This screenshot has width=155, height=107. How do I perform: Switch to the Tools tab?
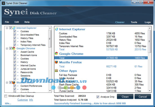[134, 22]
